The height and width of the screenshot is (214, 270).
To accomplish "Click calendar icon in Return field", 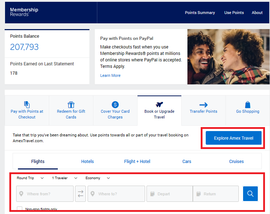I will pos(199,194).
